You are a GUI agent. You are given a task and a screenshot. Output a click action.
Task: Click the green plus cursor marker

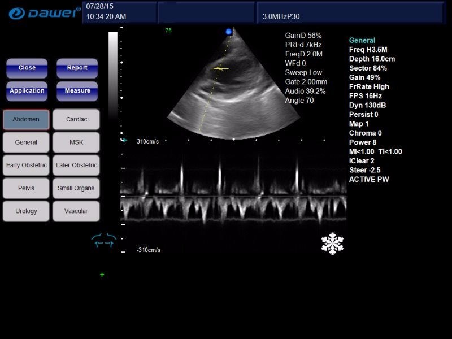(102, 275)
